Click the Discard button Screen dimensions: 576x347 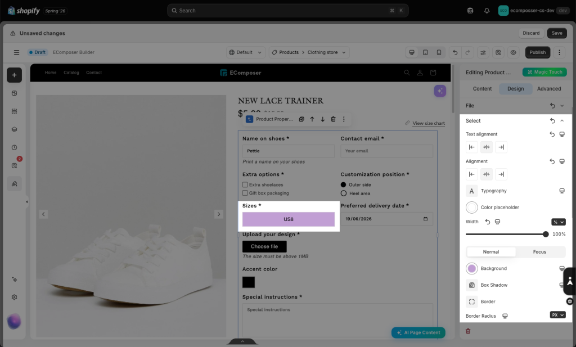coord(531,33)
